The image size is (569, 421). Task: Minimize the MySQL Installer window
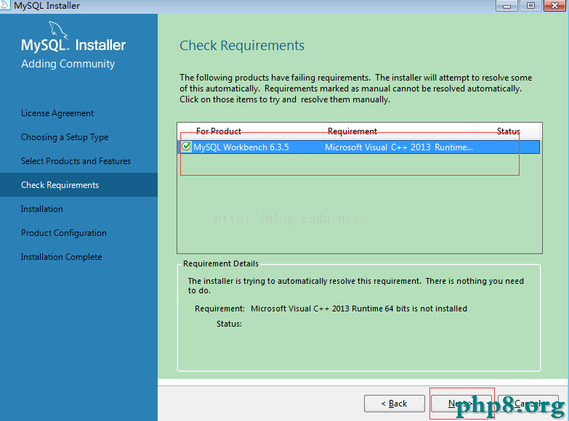tap(507, 5)
